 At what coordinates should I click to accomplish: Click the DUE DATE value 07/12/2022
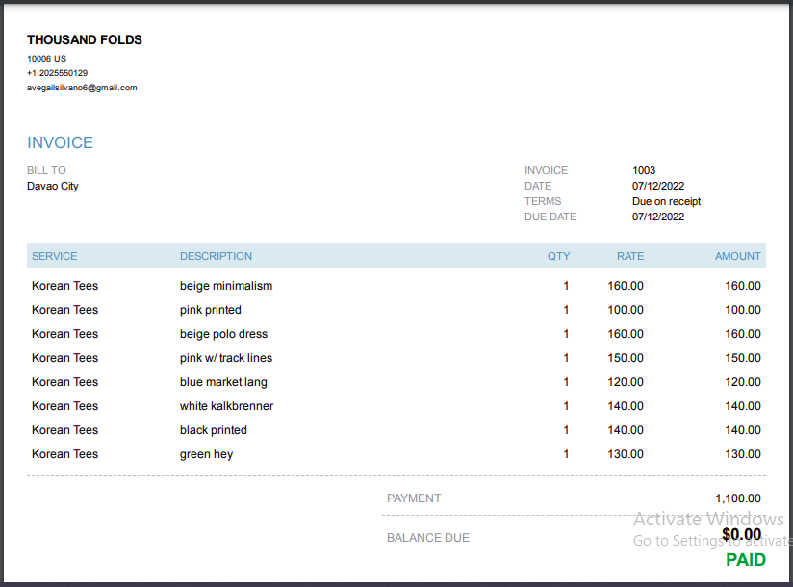pos(658,217)
